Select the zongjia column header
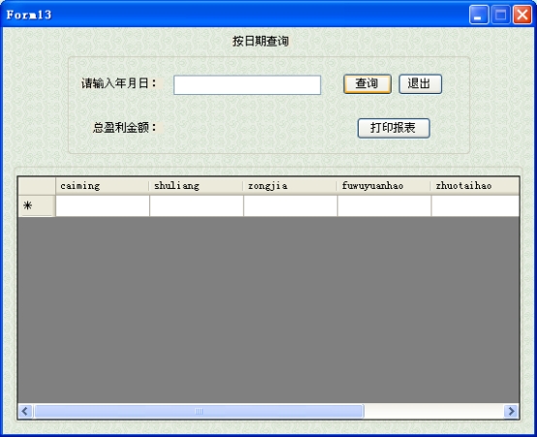Screen dimensions: 537x437 290,186
